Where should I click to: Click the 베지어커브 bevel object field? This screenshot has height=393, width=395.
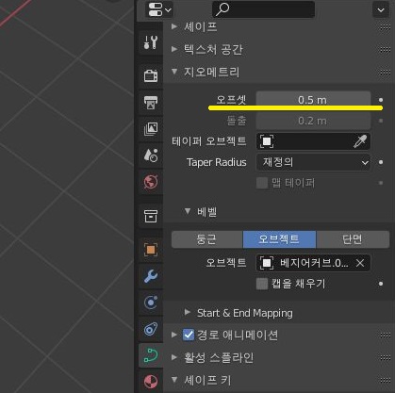point(313,263)
